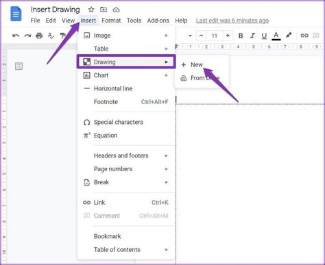This screenshot has width=325, height=265.
Task: Choose drawing From Drive
Action: 202,78
